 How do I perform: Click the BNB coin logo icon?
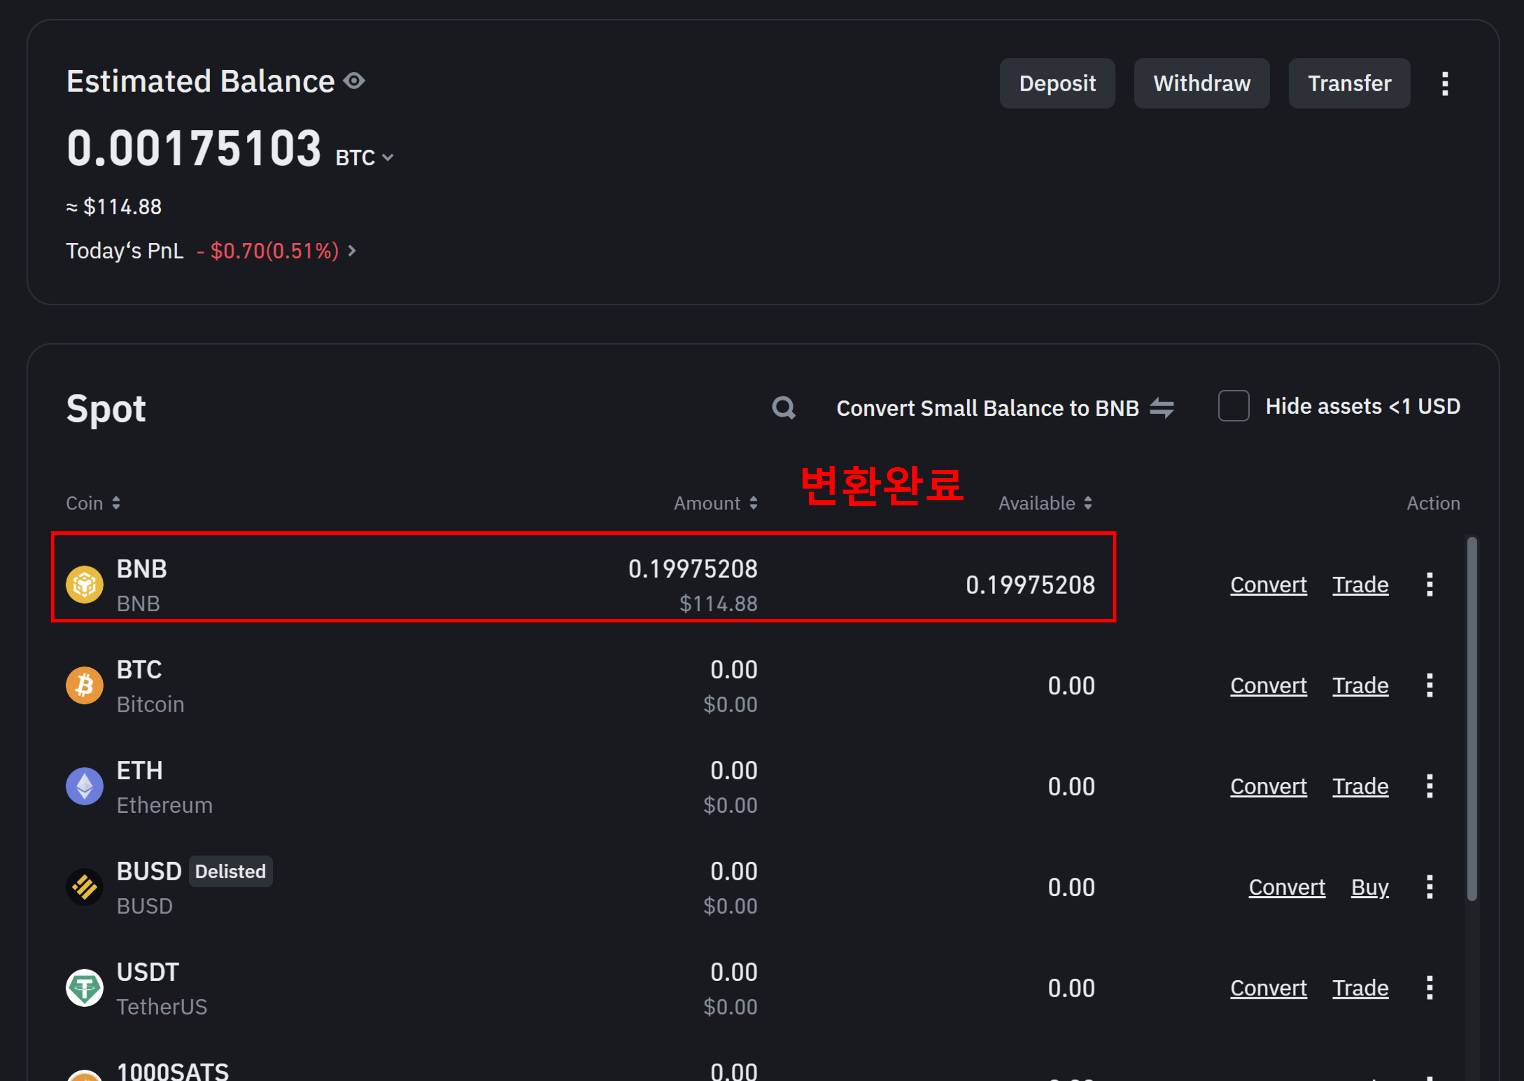tap(84, 584)
